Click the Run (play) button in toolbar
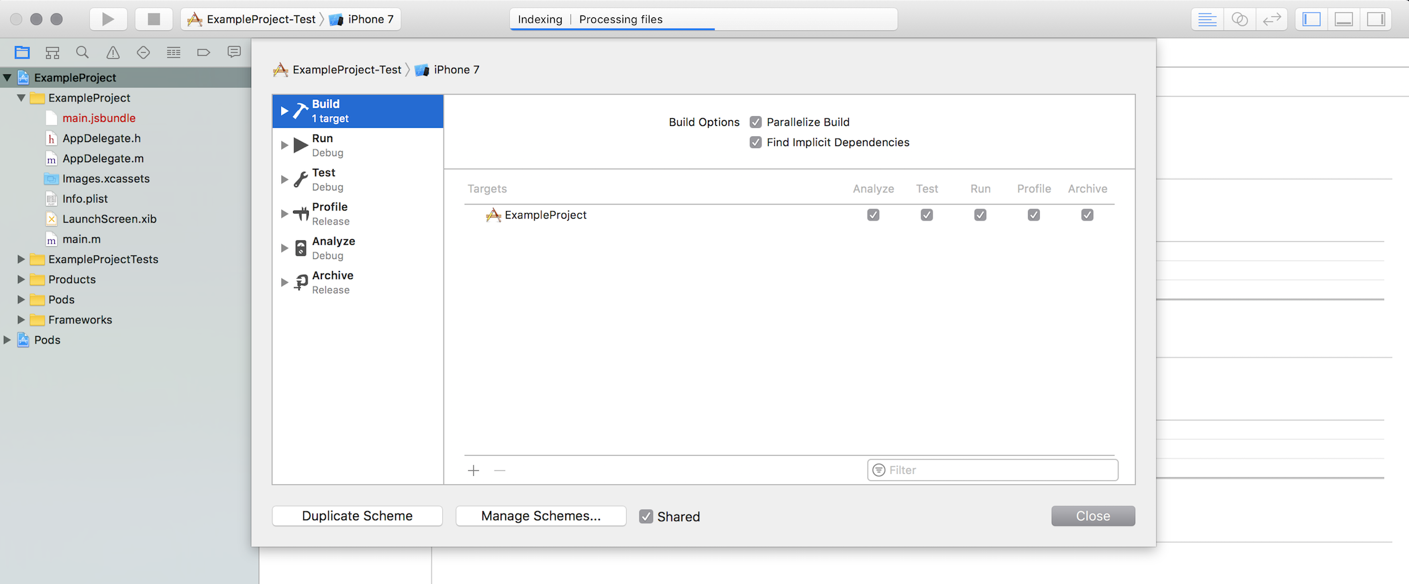Viewport: 1409px width, 584px height. coord(108,19)
